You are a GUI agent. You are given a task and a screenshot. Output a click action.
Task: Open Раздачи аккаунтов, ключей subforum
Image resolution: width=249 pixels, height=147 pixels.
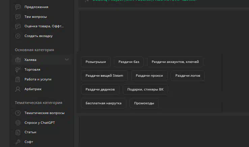point(175,62)
